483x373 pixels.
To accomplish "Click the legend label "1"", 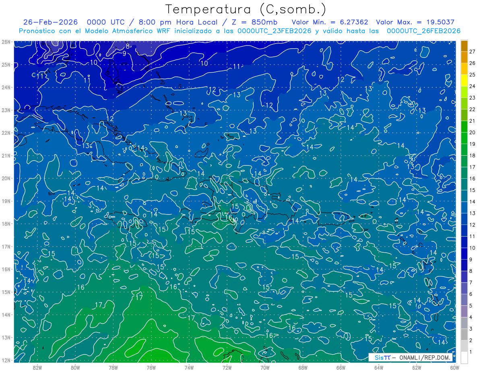I will point(471,352).
